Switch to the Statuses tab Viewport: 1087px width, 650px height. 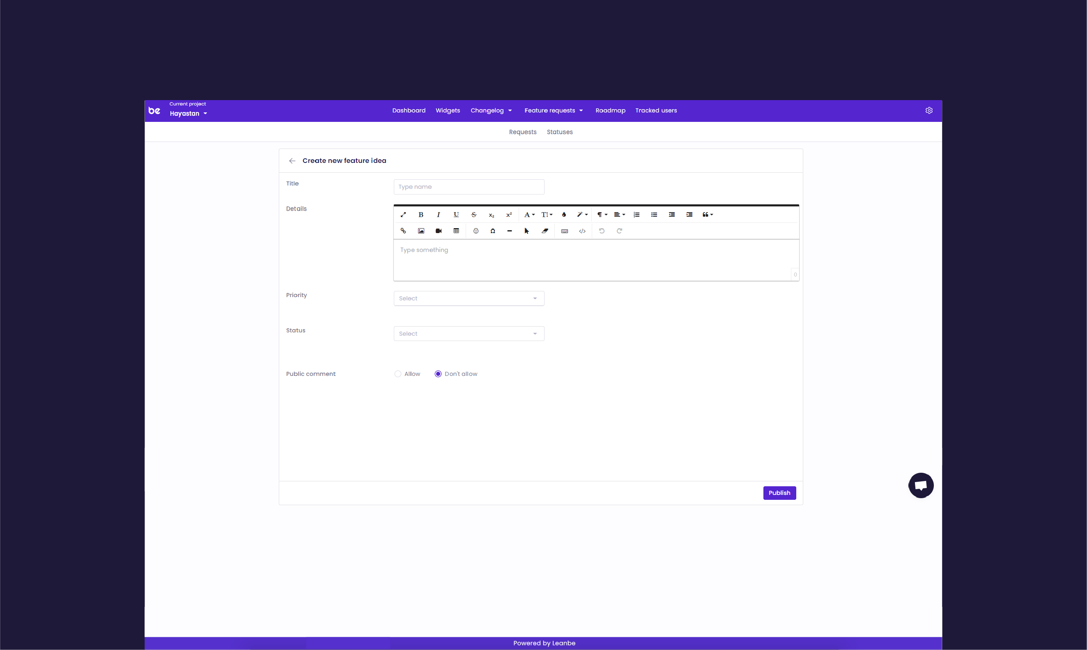559,132
